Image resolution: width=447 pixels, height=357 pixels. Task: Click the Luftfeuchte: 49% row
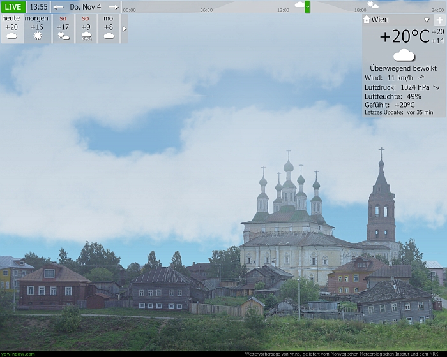393,96
